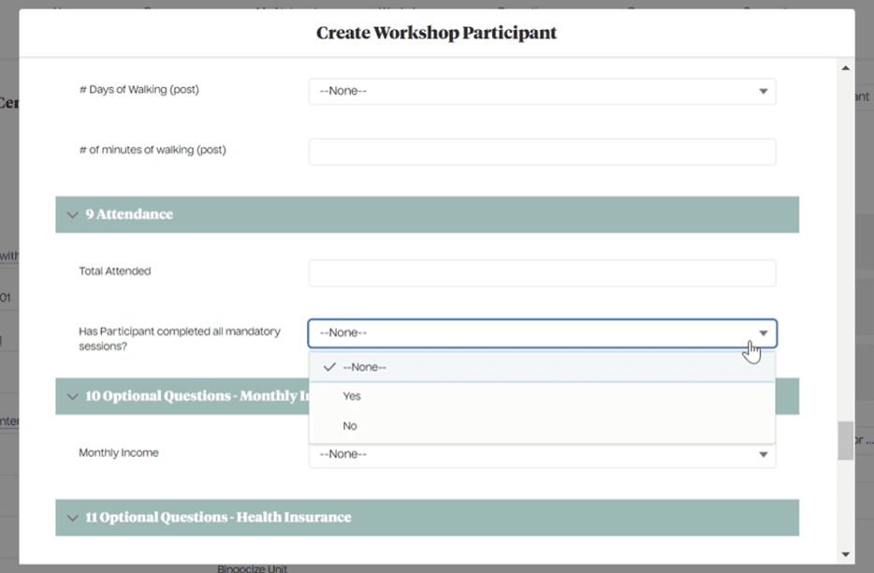
Task: Open the Monthly Income dropdown
Action: 543,454
